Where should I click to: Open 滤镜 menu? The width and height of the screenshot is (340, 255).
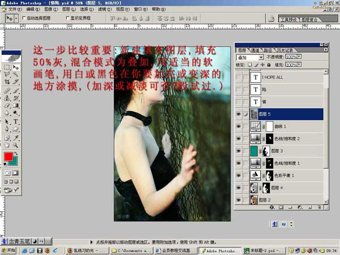[105, 9]
